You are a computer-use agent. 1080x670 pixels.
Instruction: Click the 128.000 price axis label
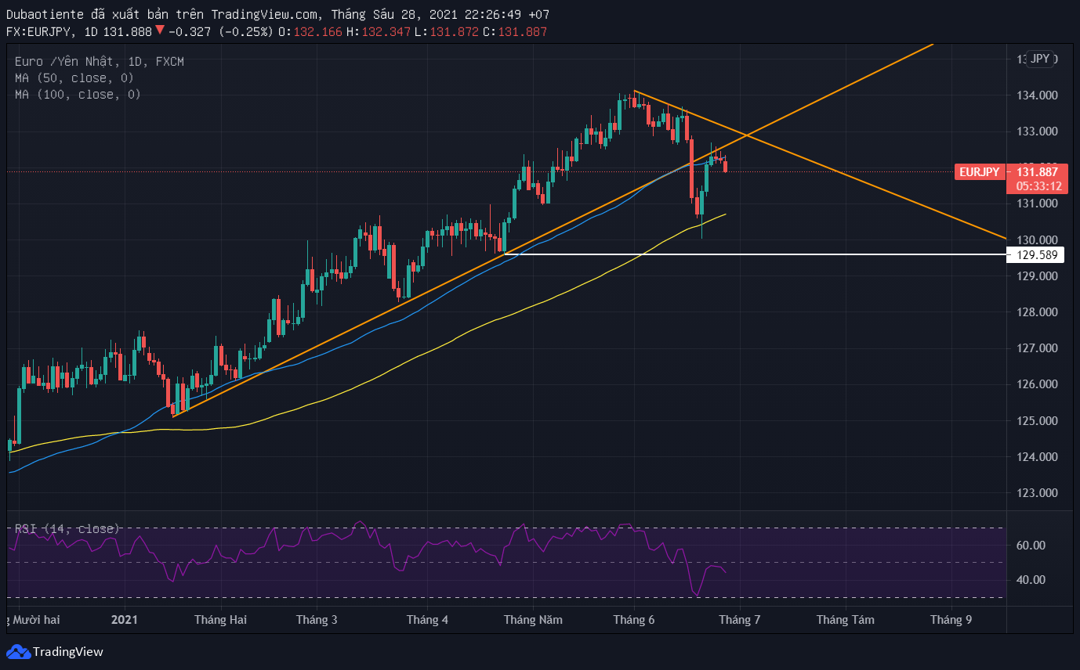[x=1037, y=312]
